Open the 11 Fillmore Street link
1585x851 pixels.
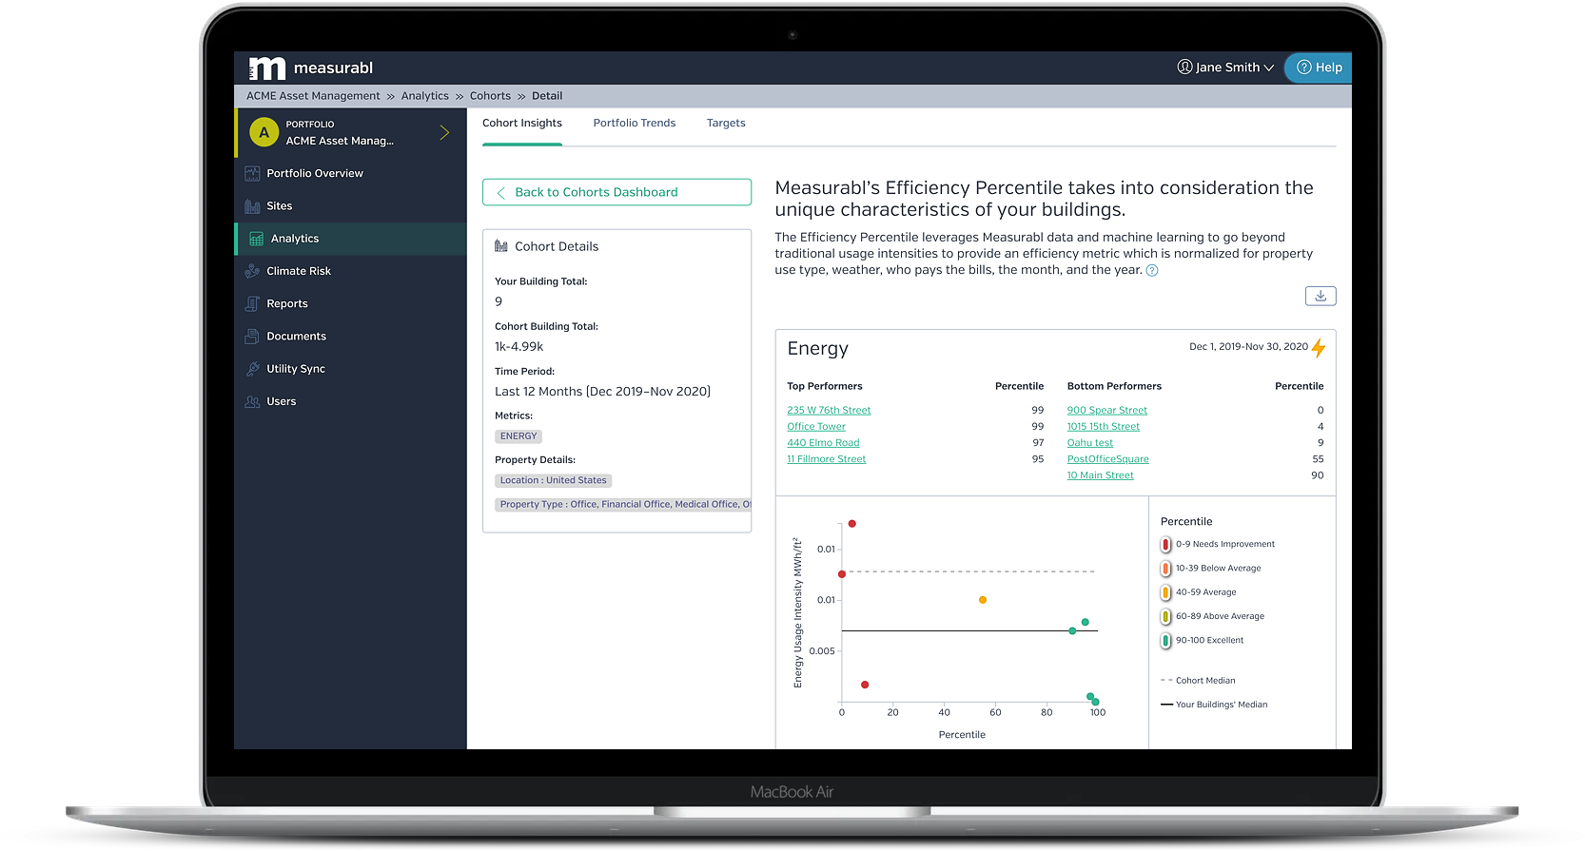827,459
